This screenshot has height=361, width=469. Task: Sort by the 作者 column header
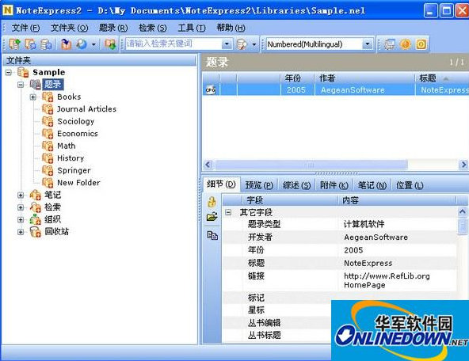(364, 78)
